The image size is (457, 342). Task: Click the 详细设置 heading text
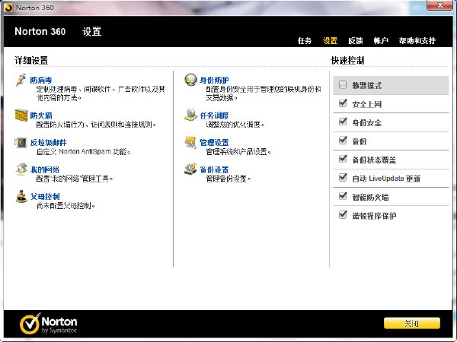click(x=31, y=61)
